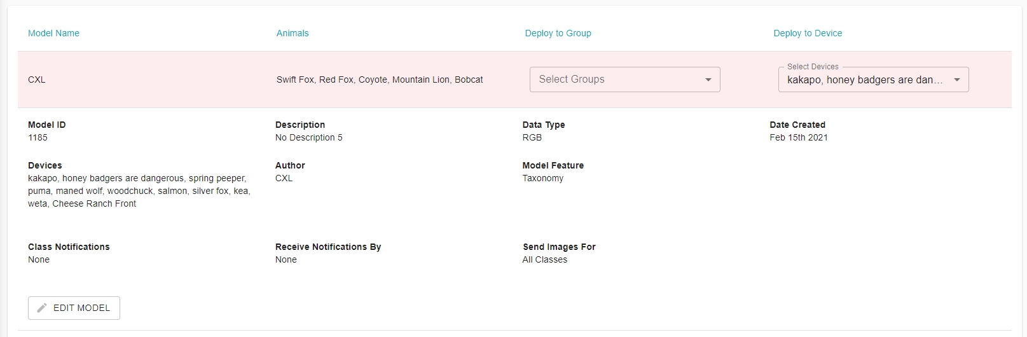This screenshot has width=1027, height=337.
Task: Click the Deploy to Device header
Action: pos(808,33)
